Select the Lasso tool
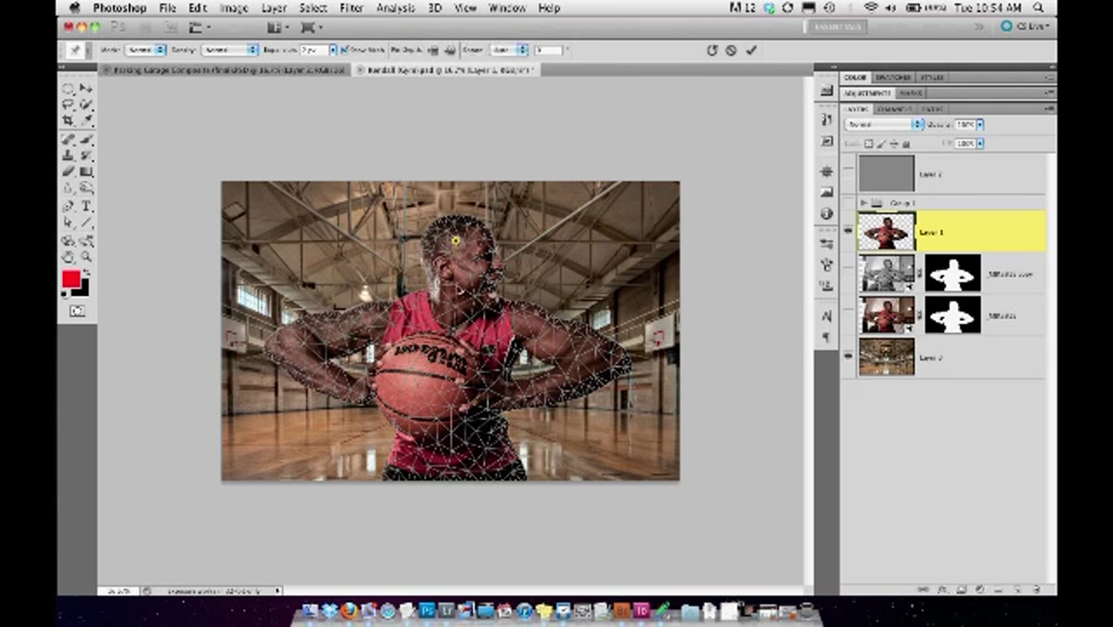1113x627 pixels. [x=68, y=105]
